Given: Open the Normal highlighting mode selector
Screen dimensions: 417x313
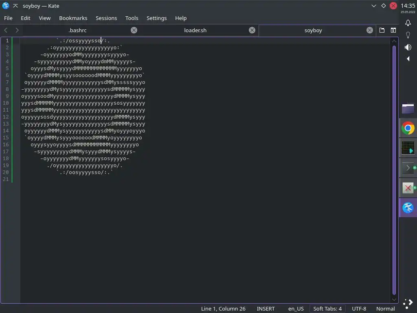Looking at the screenshot, I should tap(385, 309).
